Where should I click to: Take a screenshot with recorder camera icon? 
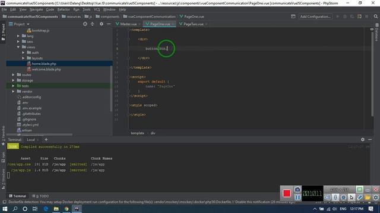coord(297,189)
